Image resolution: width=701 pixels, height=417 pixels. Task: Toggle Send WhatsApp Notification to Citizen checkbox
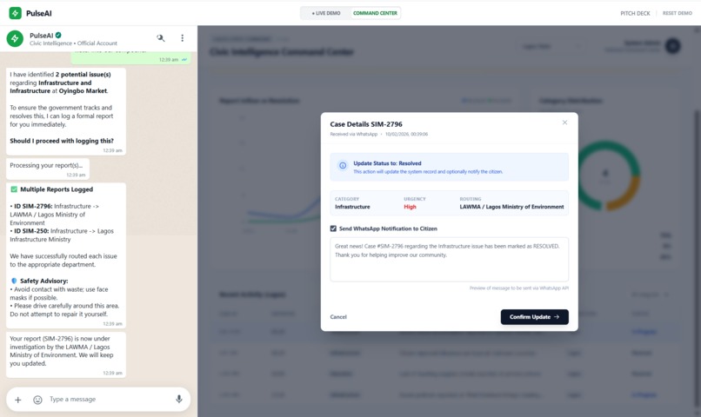pos(333,228)
